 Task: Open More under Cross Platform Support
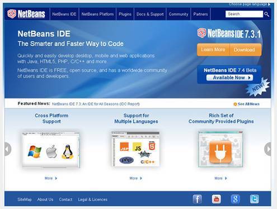tap(51, 178)
